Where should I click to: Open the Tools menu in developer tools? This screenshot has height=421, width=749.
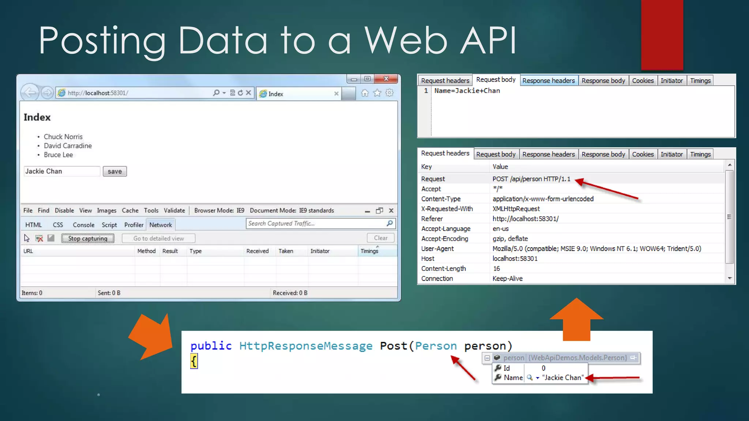(151, 210)
